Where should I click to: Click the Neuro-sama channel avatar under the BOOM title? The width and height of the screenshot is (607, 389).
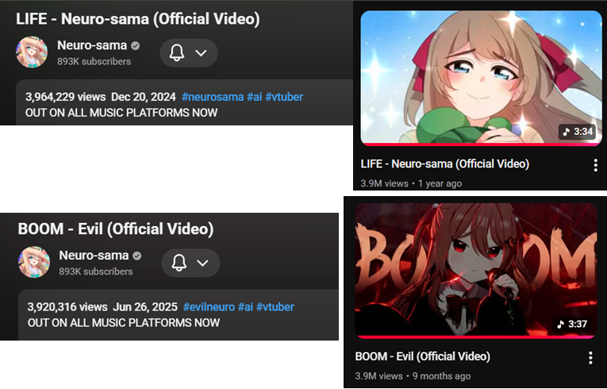tap(33, 262)
